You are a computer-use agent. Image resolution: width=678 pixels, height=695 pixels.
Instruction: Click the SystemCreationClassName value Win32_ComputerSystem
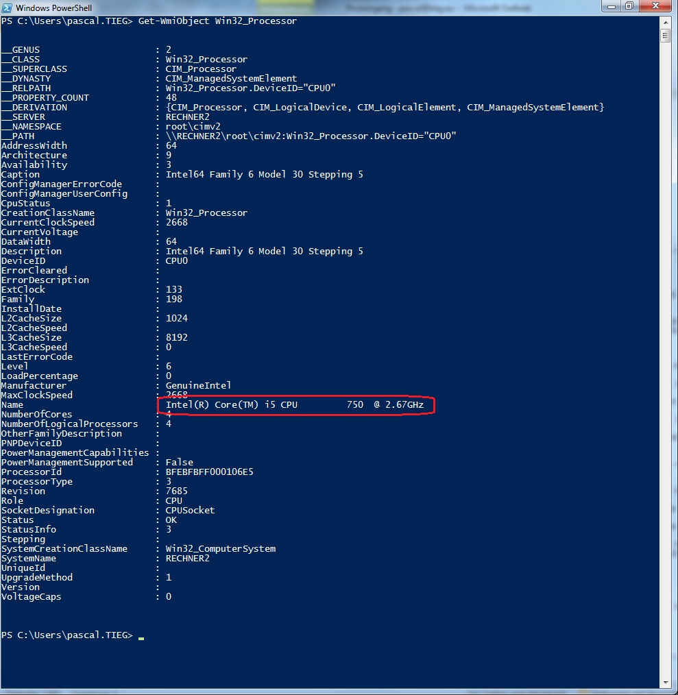point(220,549)
